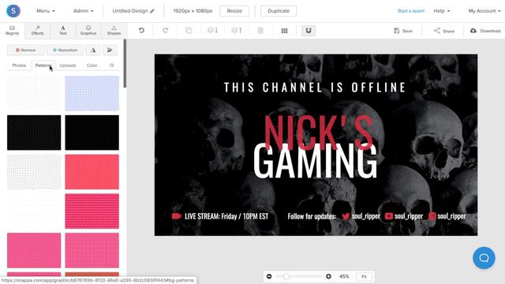
Task: Select the Twitter bird icon on canvas
Action: [x=346, y=216]
